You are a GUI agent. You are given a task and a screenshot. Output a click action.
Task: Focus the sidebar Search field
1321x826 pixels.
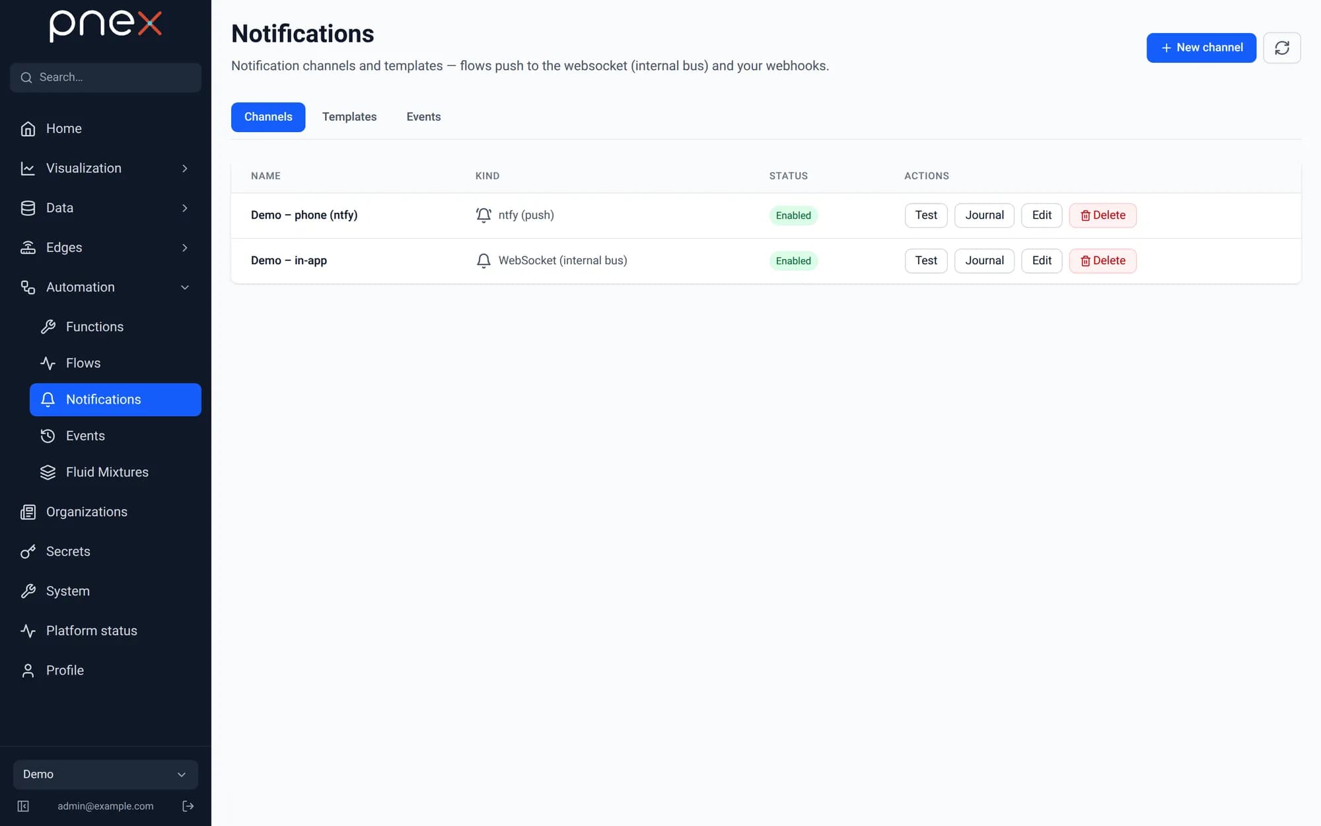click(x=106, y=77)
